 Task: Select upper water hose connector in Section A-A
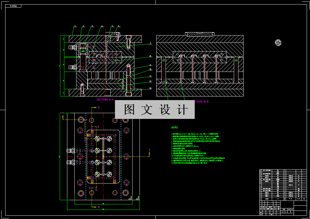[x=72, y=47]
